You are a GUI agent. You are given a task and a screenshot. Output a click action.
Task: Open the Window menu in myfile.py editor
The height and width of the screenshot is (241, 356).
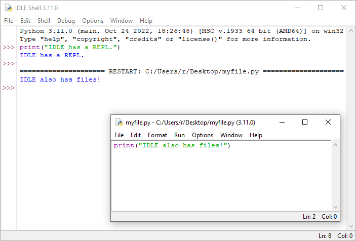231,135
